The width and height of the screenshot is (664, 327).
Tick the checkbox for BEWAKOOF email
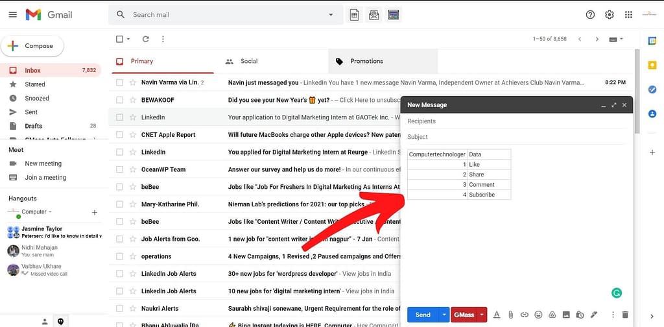pyautogui.click(x=120, y=100)
